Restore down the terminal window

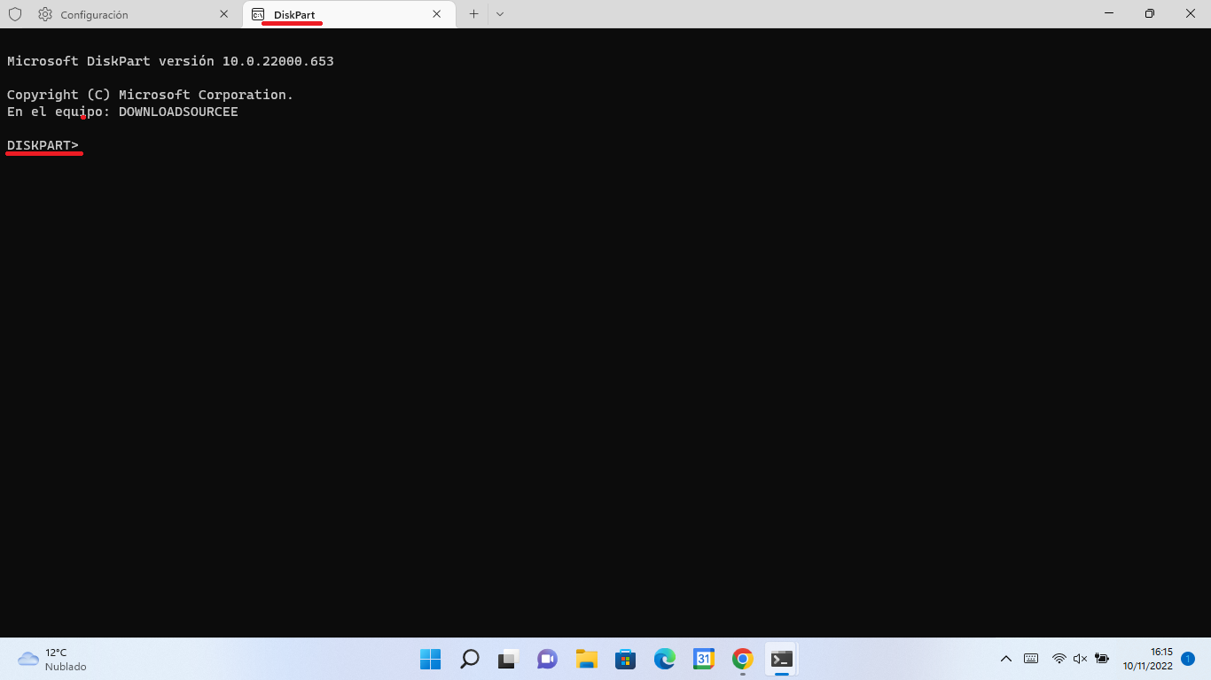pos(1150,13)
